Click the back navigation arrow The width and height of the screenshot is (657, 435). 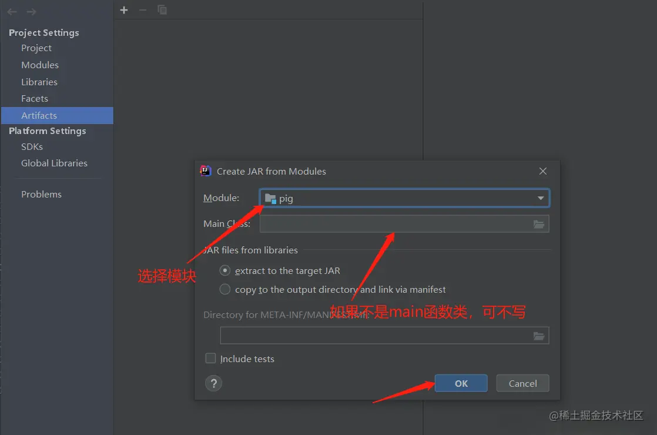12,12
